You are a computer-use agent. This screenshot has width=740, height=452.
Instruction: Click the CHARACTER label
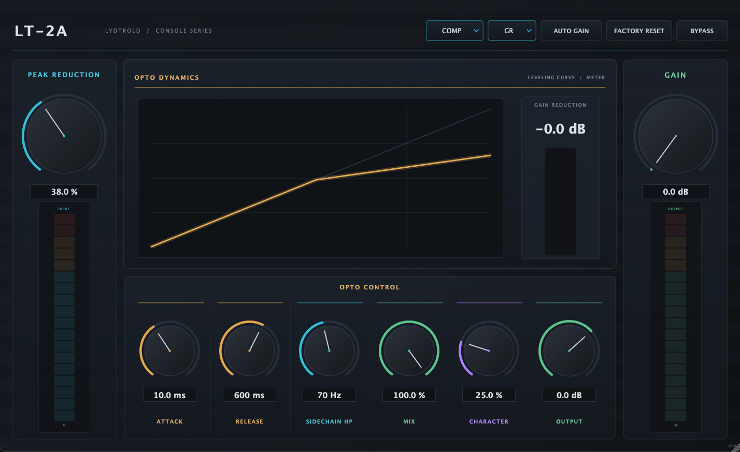pyautogui.click(x=489, y=421)
